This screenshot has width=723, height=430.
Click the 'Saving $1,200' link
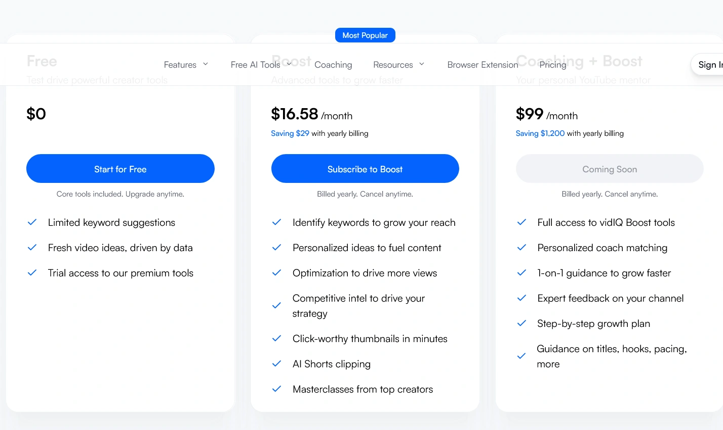point(540,133)
